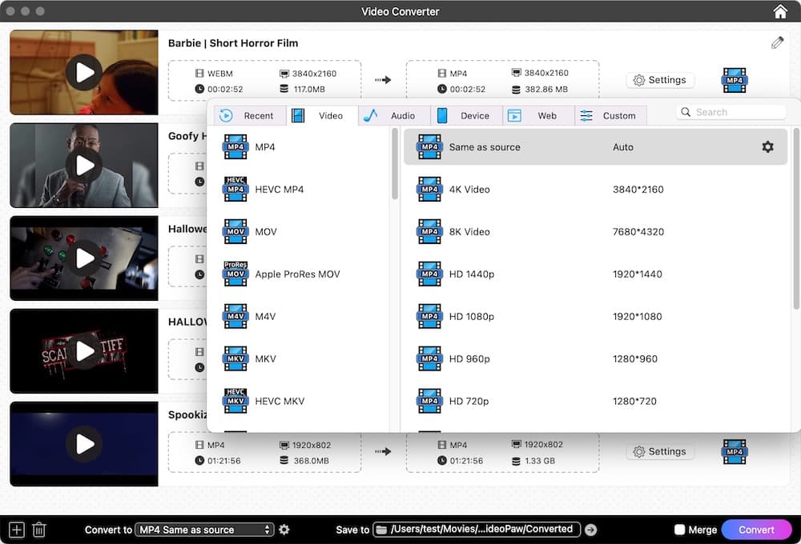The width and height of the screenshot is (801, 544).
Task: Click the Home icon in title bar
Action: tap(780, 11)
